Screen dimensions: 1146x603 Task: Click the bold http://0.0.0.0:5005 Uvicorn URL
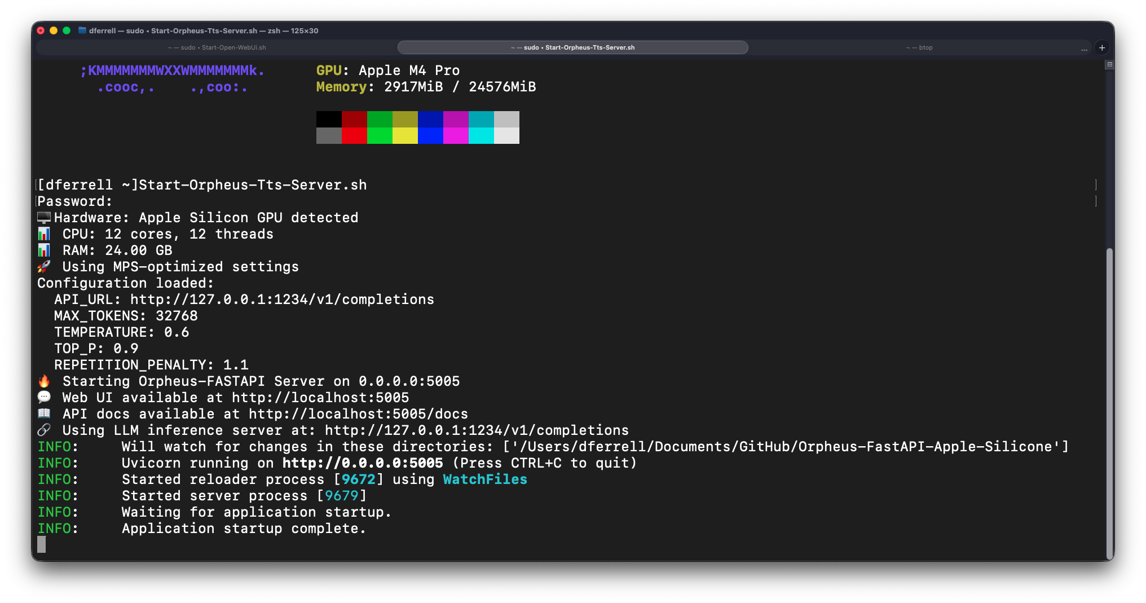(363, 464)
